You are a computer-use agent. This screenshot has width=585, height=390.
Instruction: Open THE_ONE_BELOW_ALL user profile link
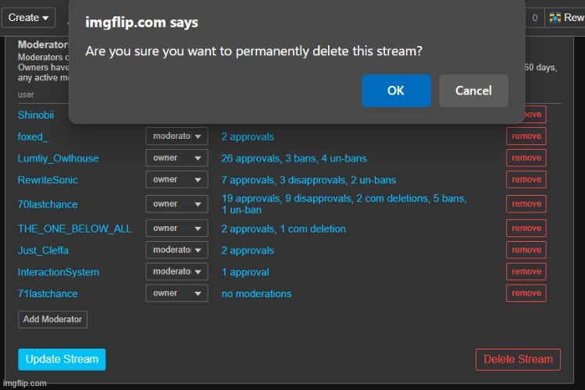75,229
